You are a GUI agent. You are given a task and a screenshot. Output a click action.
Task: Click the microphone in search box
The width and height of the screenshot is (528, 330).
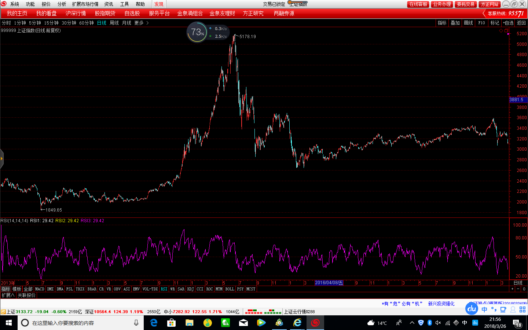click(x=136, y=323)
